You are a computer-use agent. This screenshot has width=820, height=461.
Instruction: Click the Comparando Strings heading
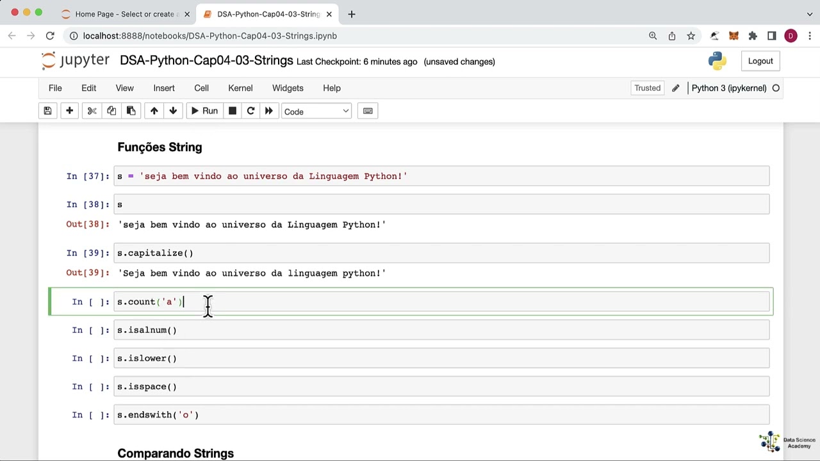[x=176, y=453]
